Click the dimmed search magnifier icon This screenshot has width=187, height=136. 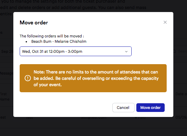pos(174,51)
